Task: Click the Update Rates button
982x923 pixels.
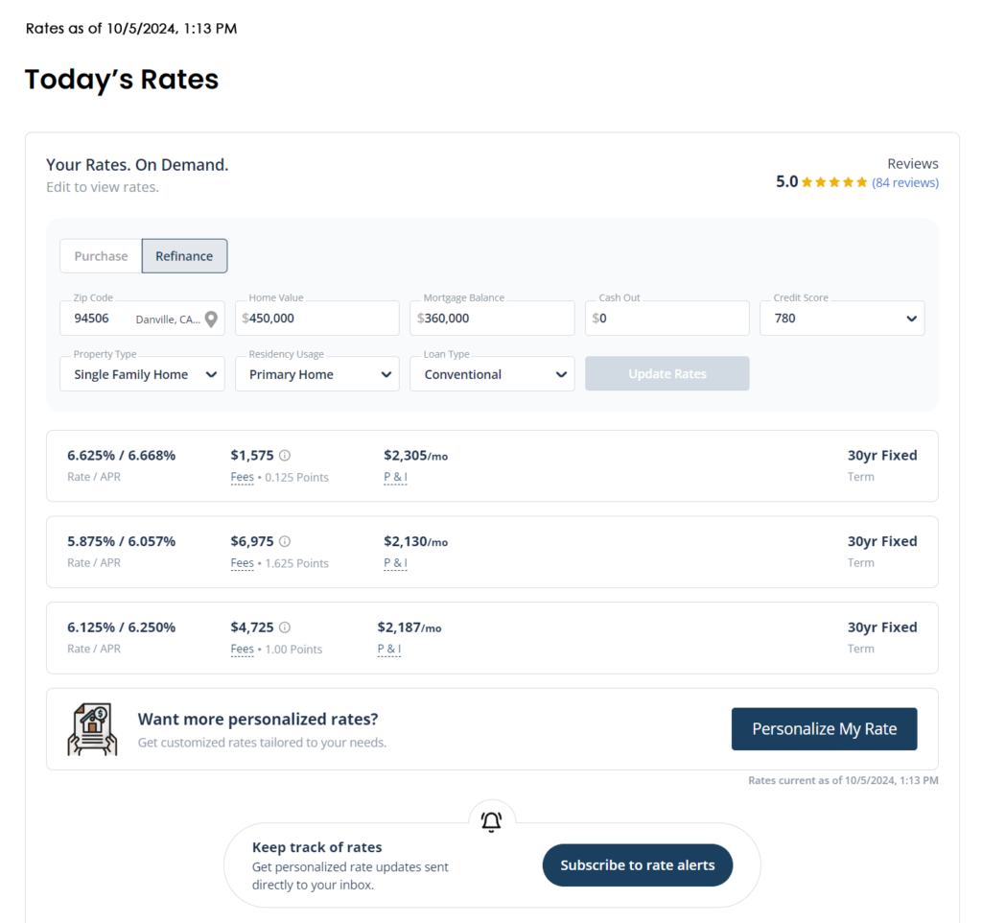Action: point(667,374)
